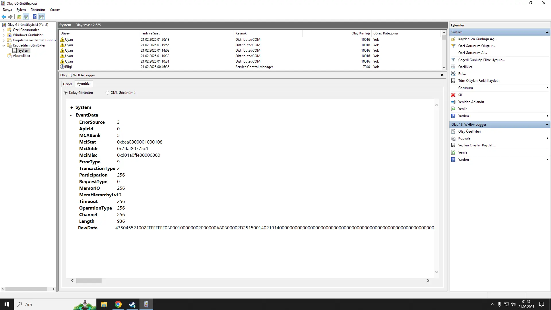Select the Service Control Manager event row
This screenshot has width=551, height=310.
(250, 67)
